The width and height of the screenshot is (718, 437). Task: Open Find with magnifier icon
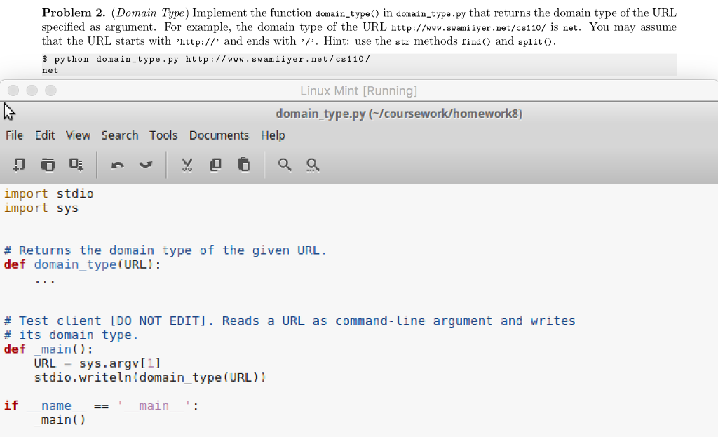285,164
